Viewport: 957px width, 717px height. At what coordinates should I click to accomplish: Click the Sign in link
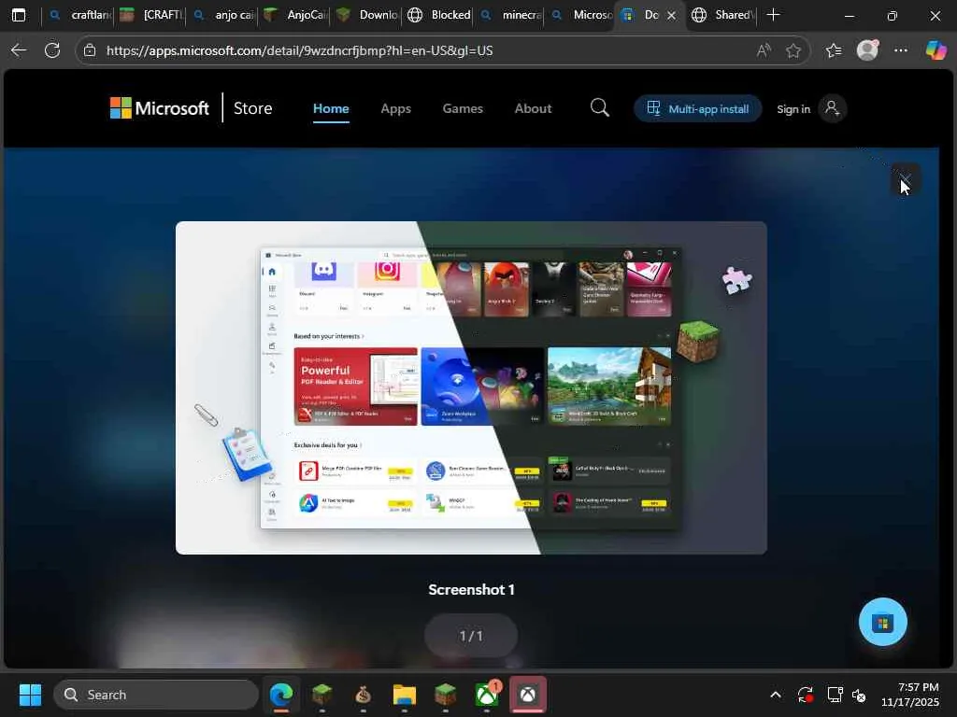point(793,109)
